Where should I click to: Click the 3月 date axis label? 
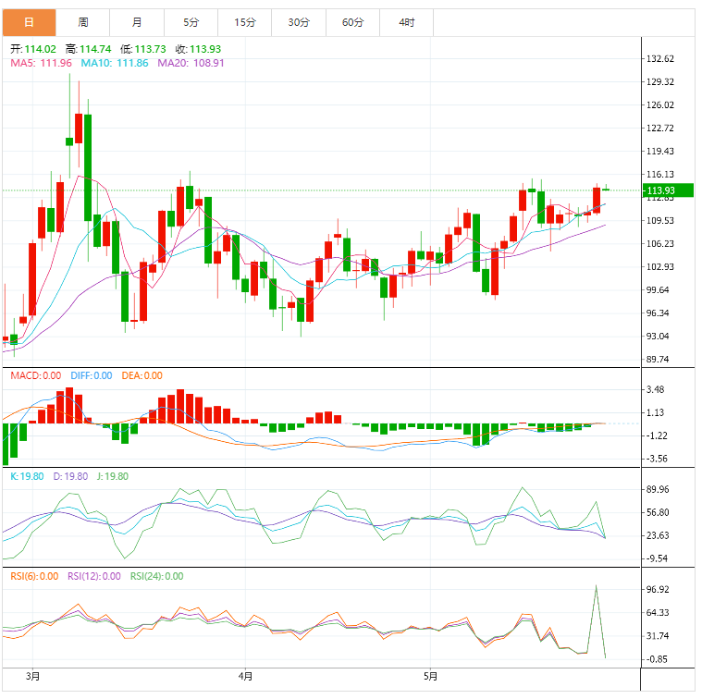32,676
